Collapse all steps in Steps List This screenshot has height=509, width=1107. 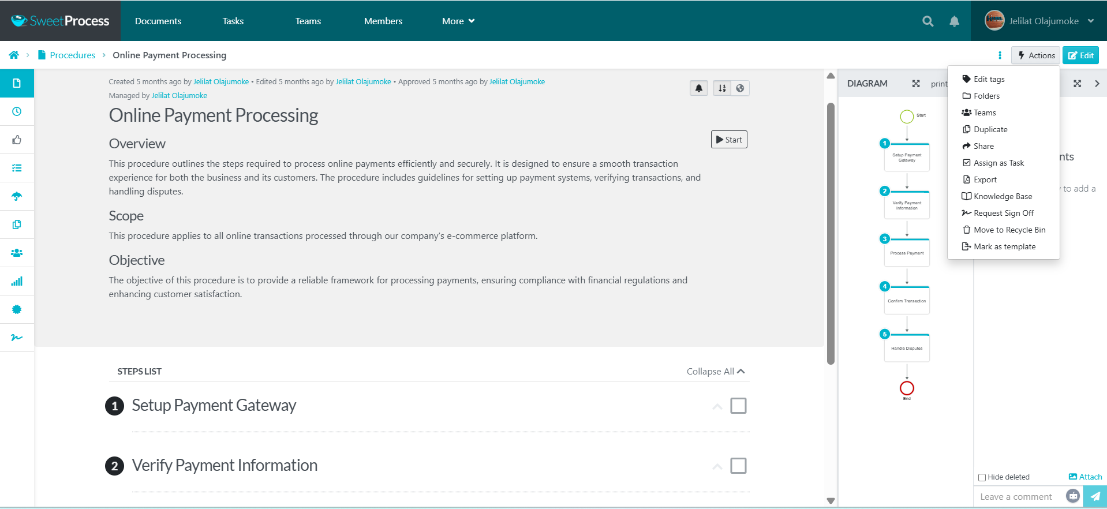pyautogui.click(x=716, y=372)
